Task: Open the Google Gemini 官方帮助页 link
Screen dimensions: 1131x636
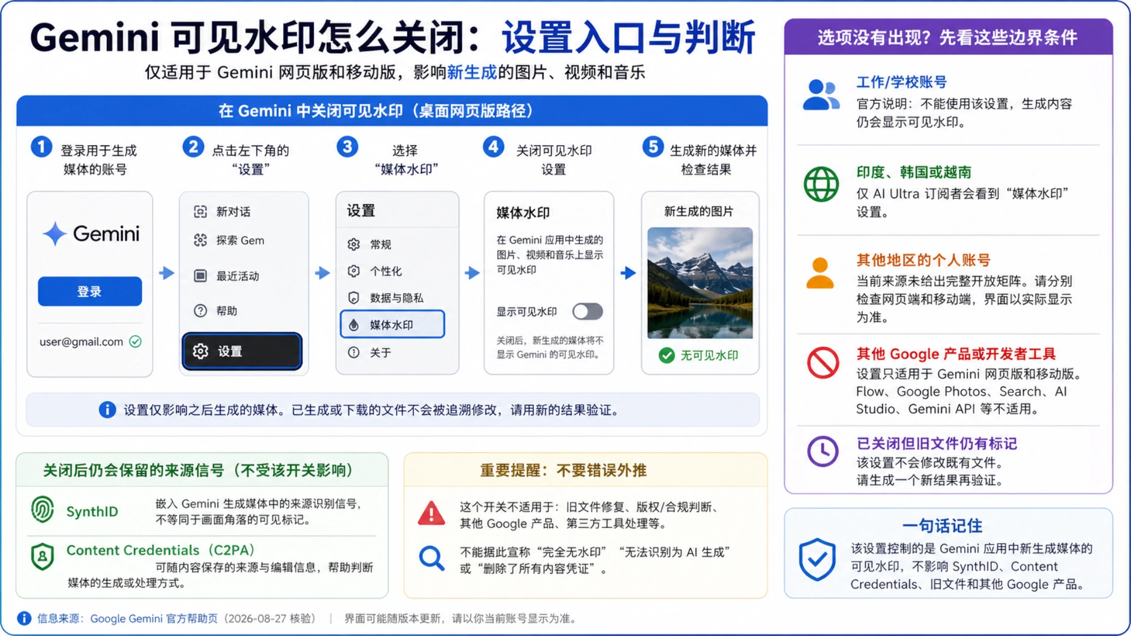Action: pos(154,618)
